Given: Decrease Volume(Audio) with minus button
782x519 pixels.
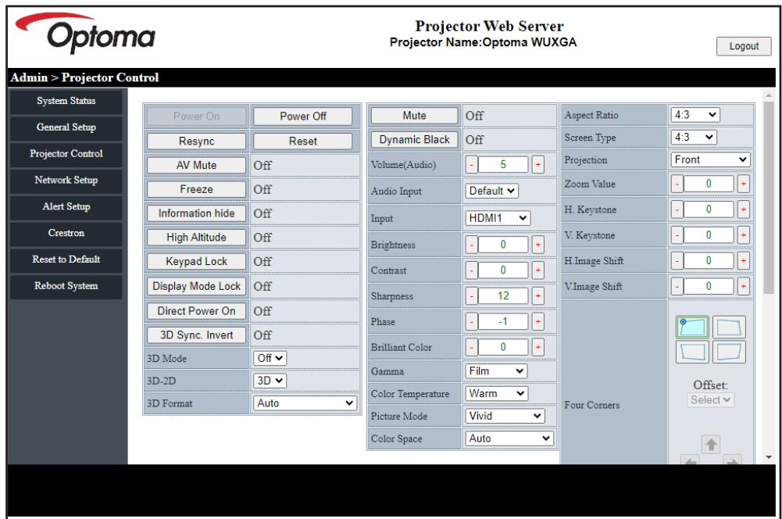Looking at the screenshot, I should tap(471, 164).
